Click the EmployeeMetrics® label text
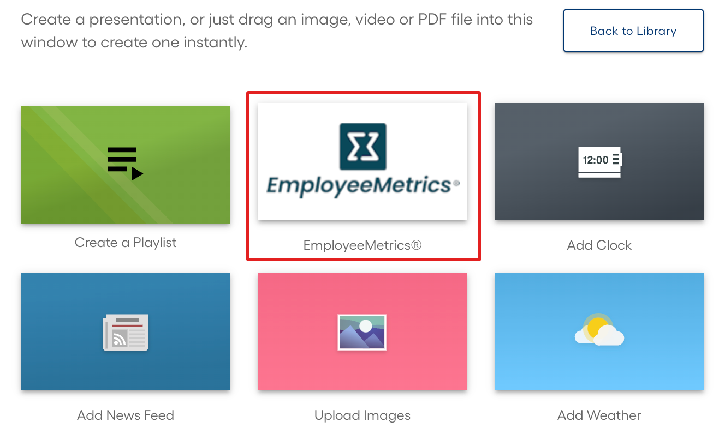This screenshot has width=725, height=434. point(362,245)
